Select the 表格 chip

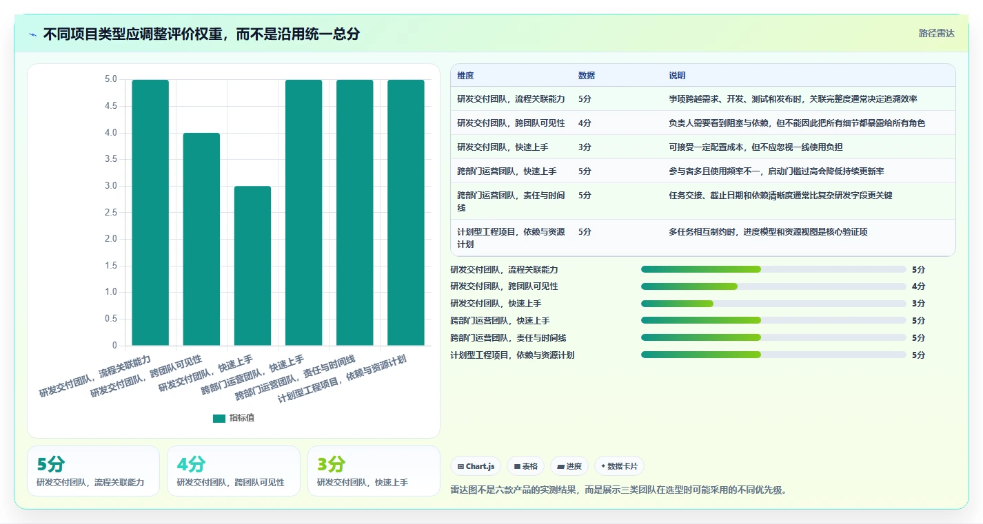525,466
